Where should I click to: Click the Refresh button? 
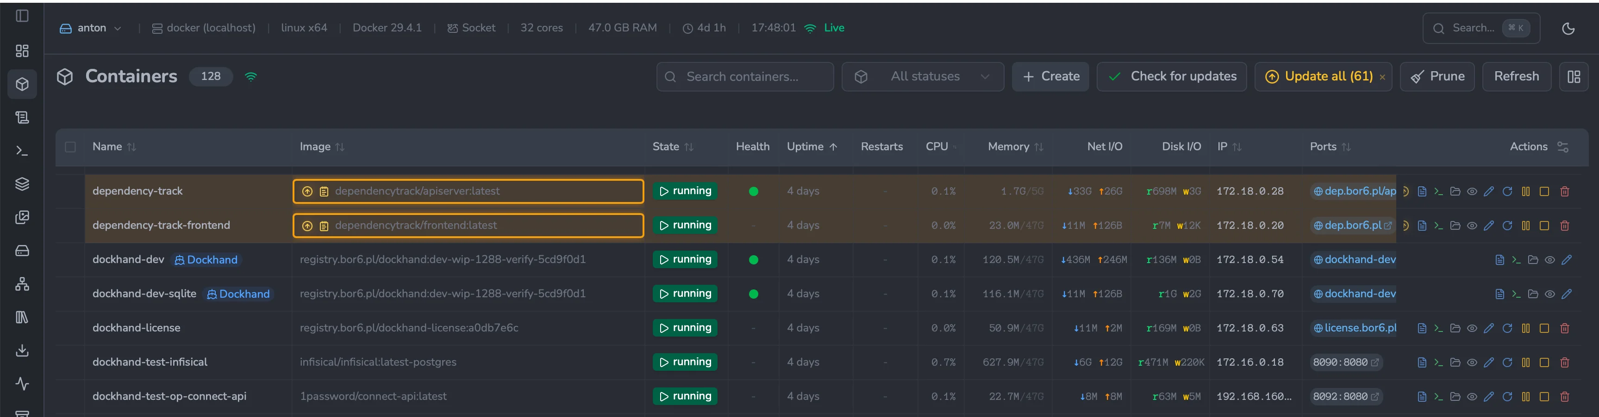[1517, 77]
